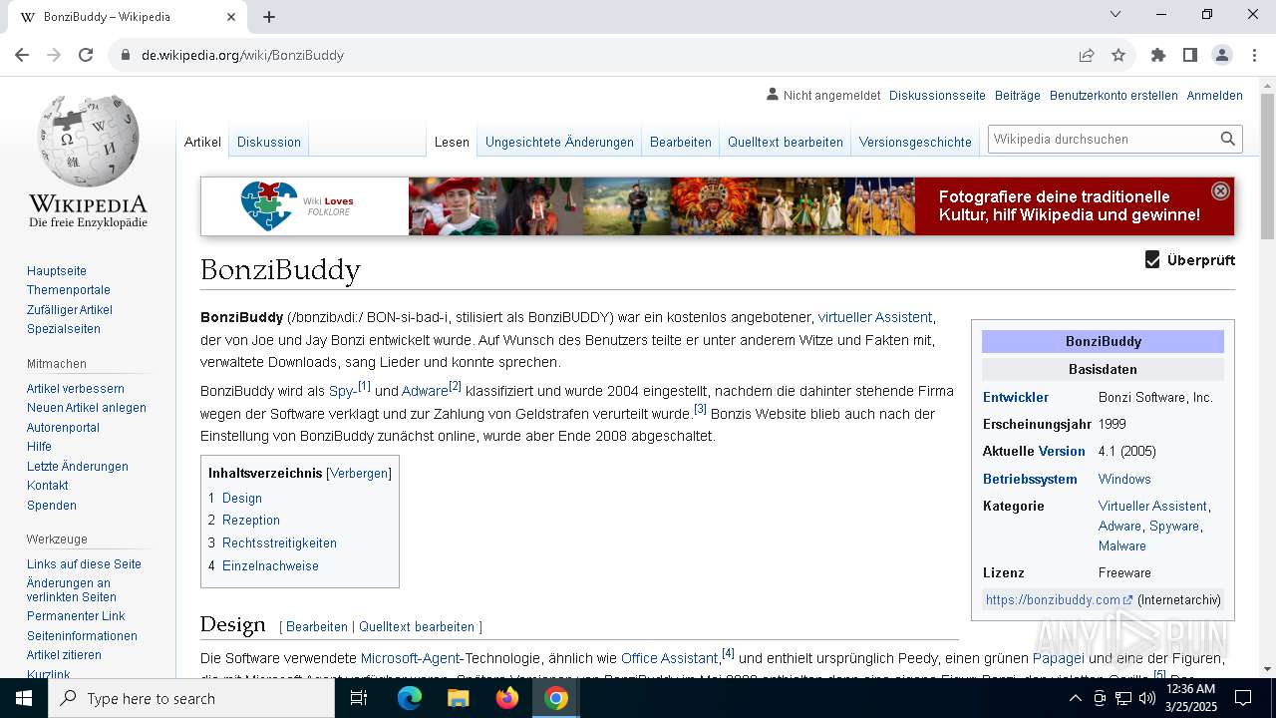Open the tab search dropdown chevron

coord(1116,14)
